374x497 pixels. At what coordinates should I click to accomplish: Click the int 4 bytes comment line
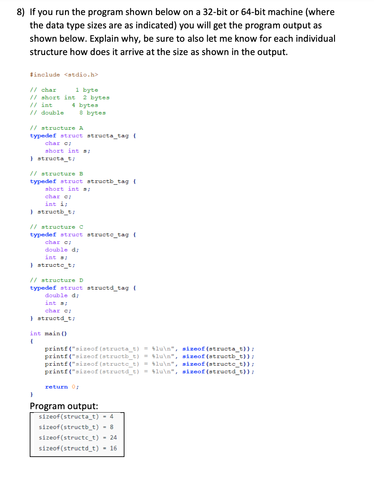[64, 105]
